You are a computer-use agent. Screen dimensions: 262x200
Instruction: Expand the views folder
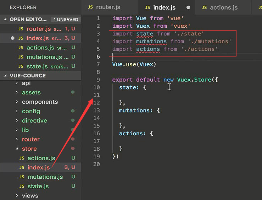tap(17, 196)
